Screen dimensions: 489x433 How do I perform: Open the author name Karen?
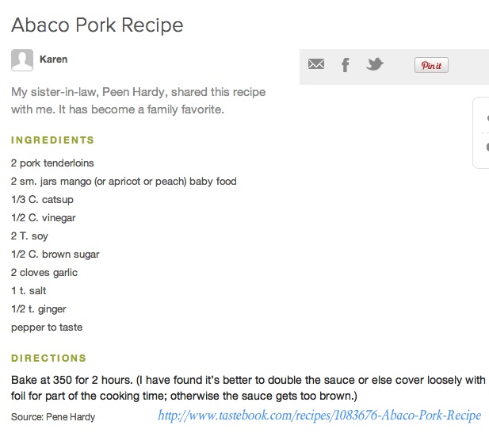[x=53, y=59]
